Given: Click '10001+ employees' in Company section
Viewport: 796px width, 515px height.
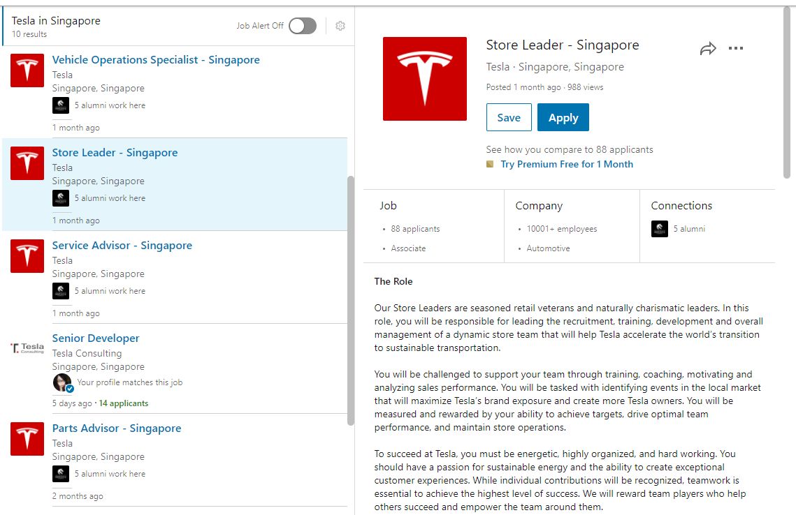Looking at the screenshot, I should [561, 229].
